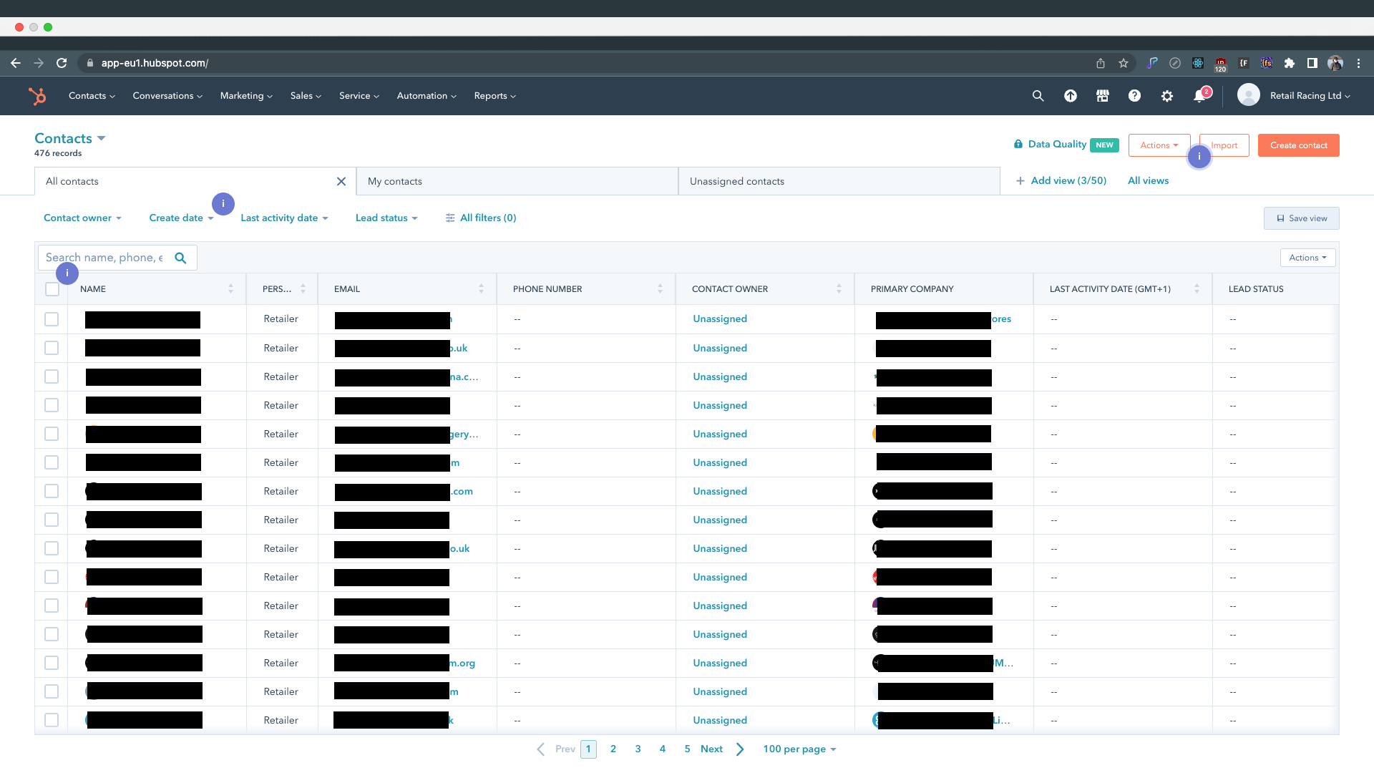This screenshot has height=773, width=1374.
Task: Expand the Contact owner filter
Action: (x=82, y=218)
